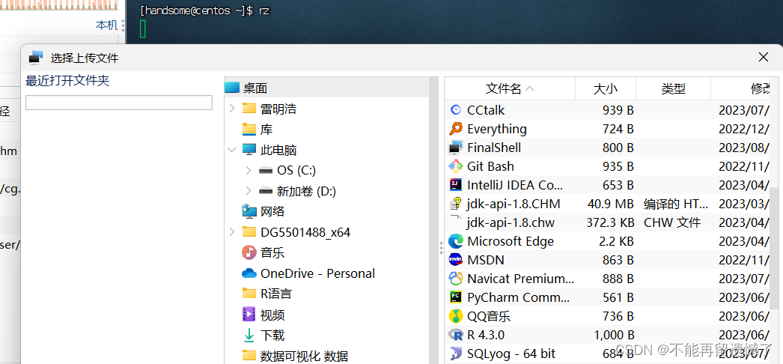Click the 372.3 KB size cell
The height and width of the screenshot is (364, 783).
610,222
